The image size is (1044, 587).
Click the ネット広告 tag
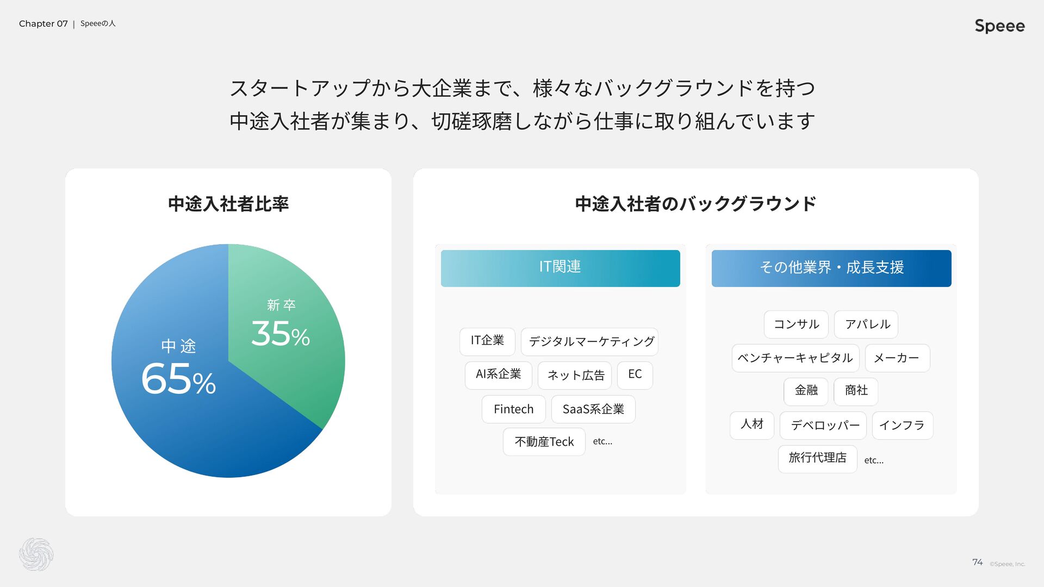pos(575,376)
